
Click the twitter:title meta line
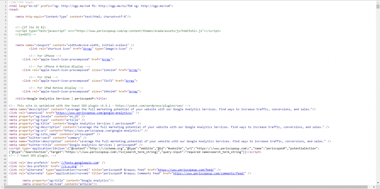pos(76,145)
